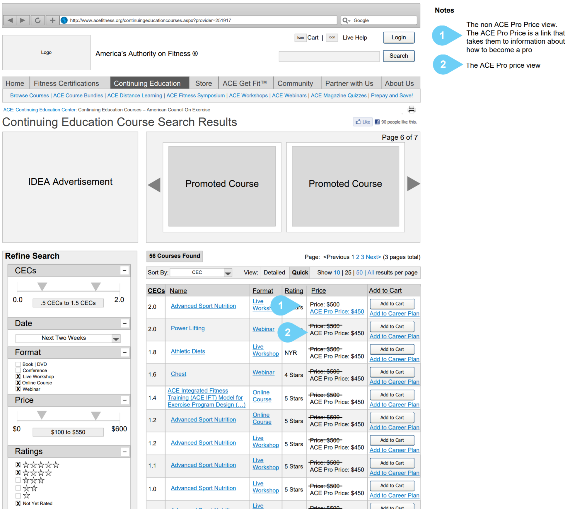The image size is (582, 509).
Task: Click the Logo placeholder
Action: click(x=46, y=52)
